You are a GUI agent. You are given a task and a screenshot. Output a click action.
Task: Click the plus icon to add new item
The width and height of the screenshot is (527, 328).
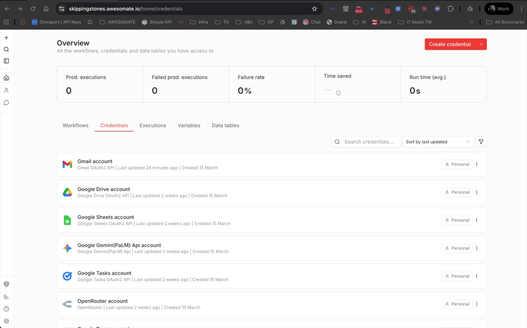[6, 37]
